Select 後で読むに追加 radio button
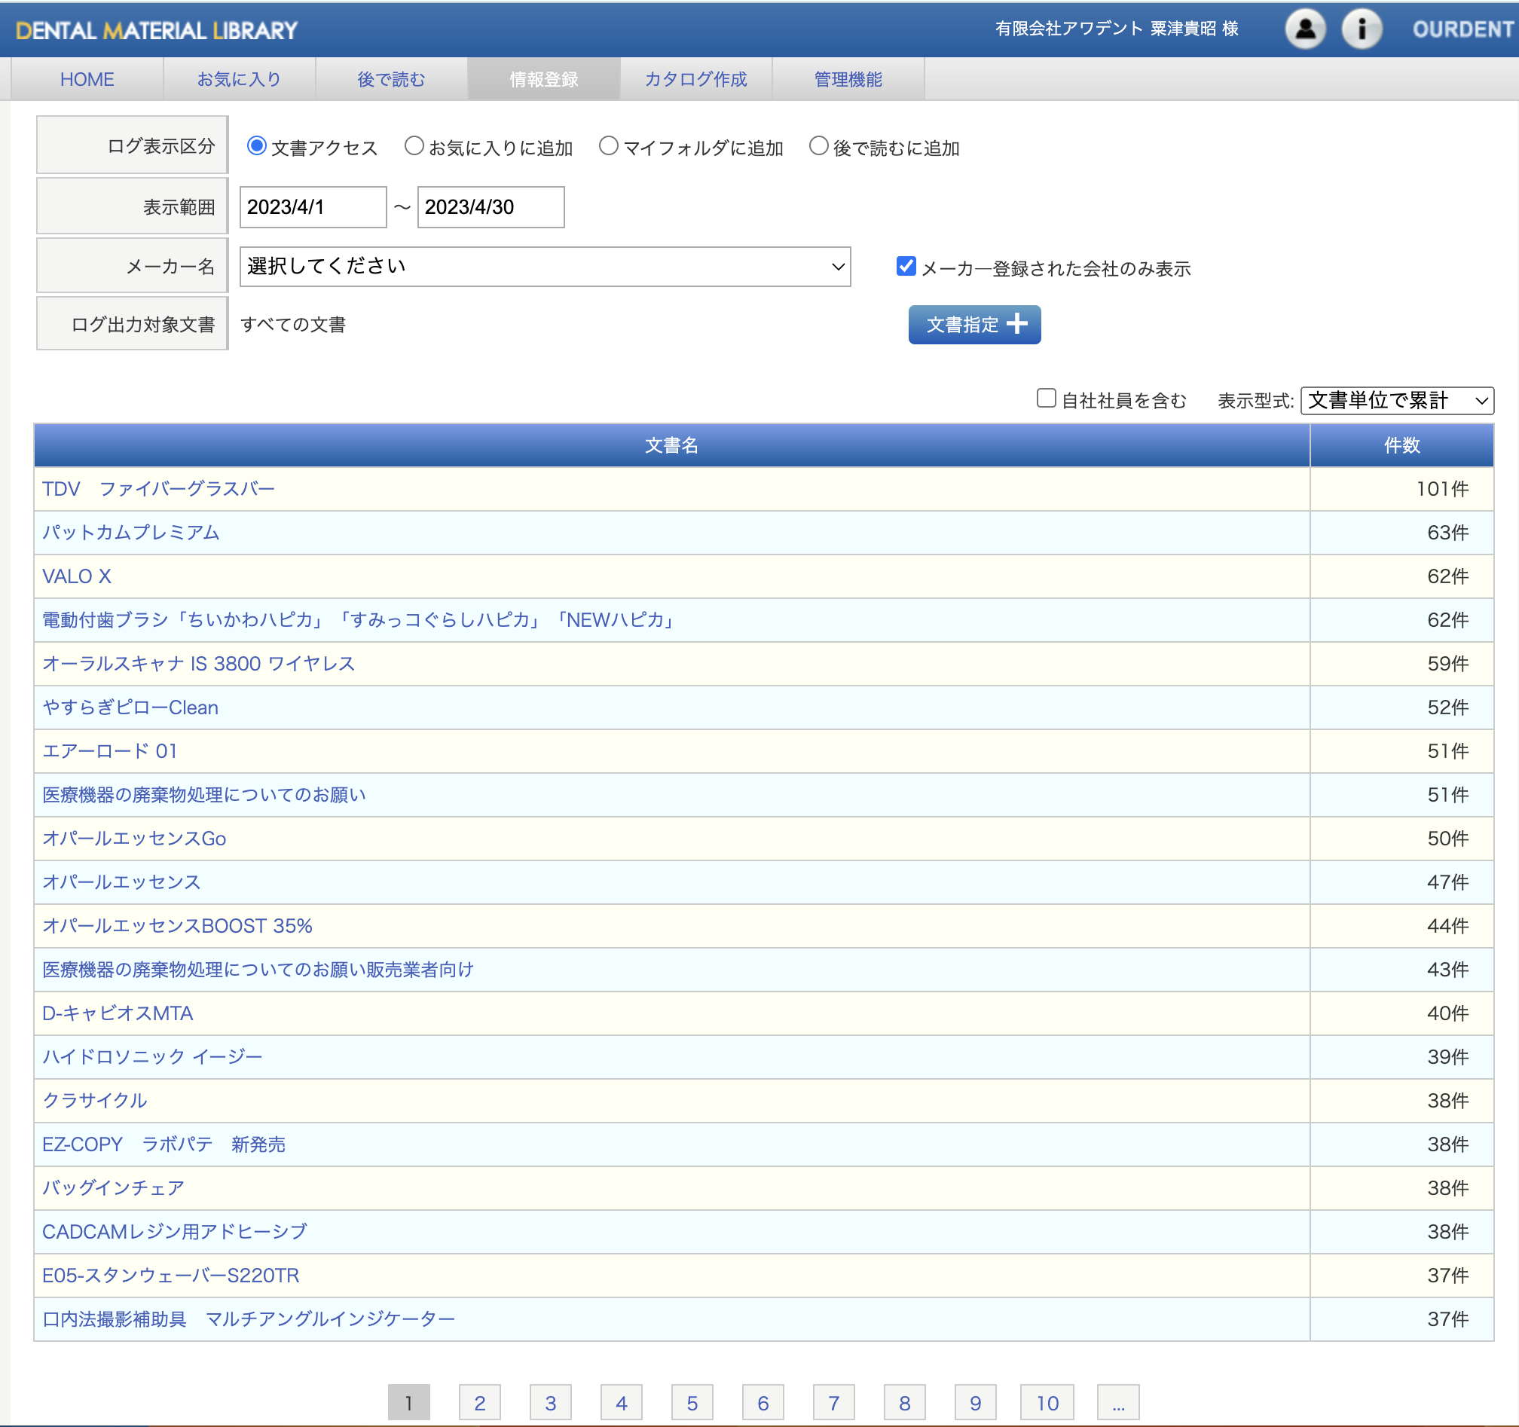This screenshot has width=1519, height=1427. pos(818,146)
